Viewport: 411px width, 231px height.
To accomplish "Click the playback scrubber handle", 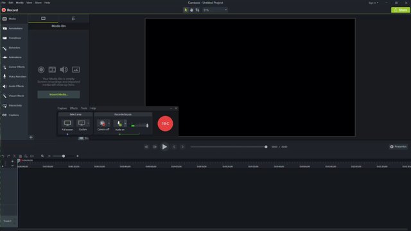I will [x=266, y=147].
